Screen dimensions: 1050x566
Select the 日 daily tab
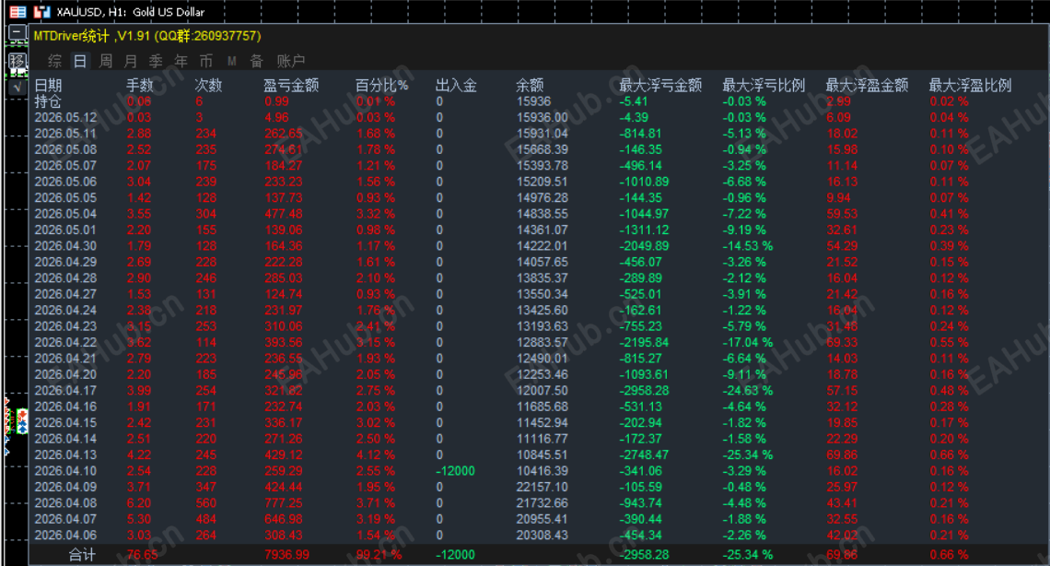80,62
